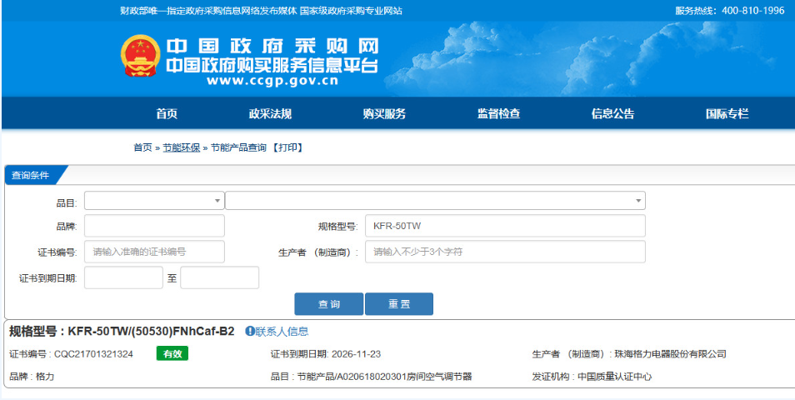Click the 品目 value 节能产品/A020618020301房间空气调节器
The image size is (795, 400).
(x=384, y=377)
